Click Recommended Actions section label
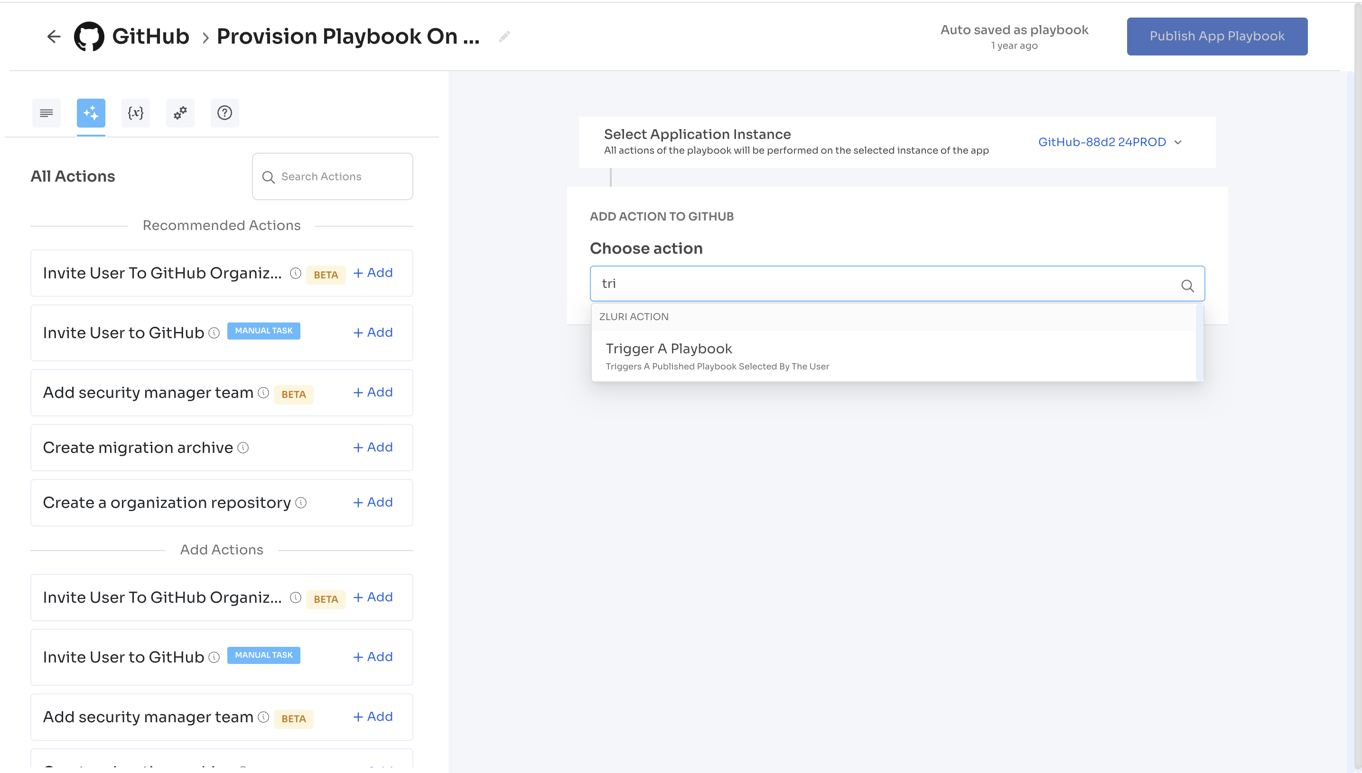This screenshot has width=1362, height=773. point(222,225)
